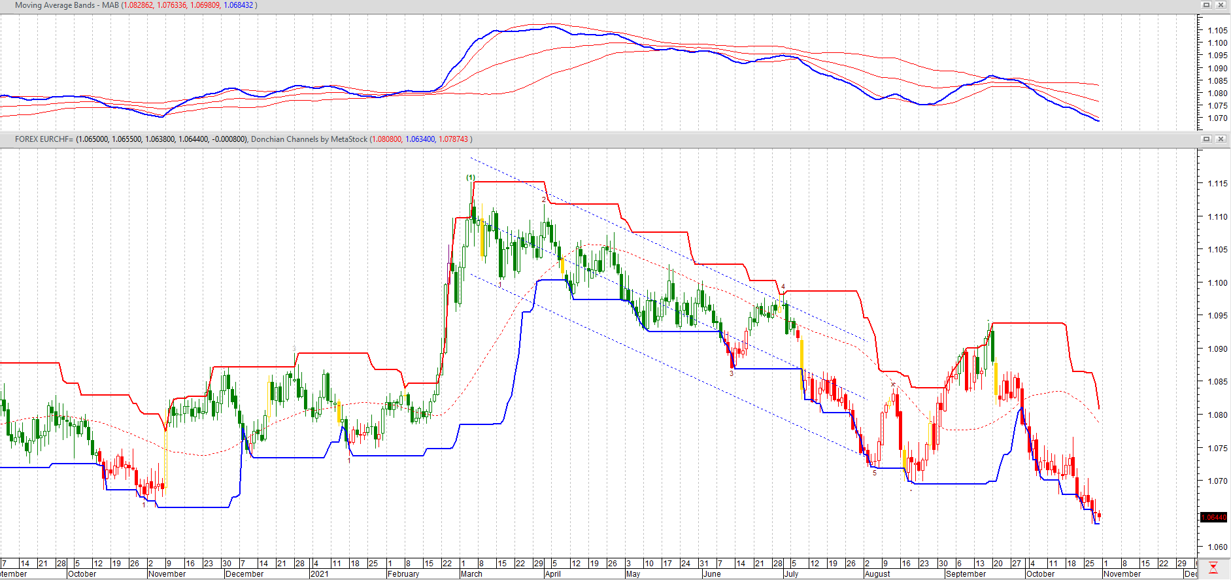
Task: Click the 1.06440 last price marker
Action: [1214, 517]
